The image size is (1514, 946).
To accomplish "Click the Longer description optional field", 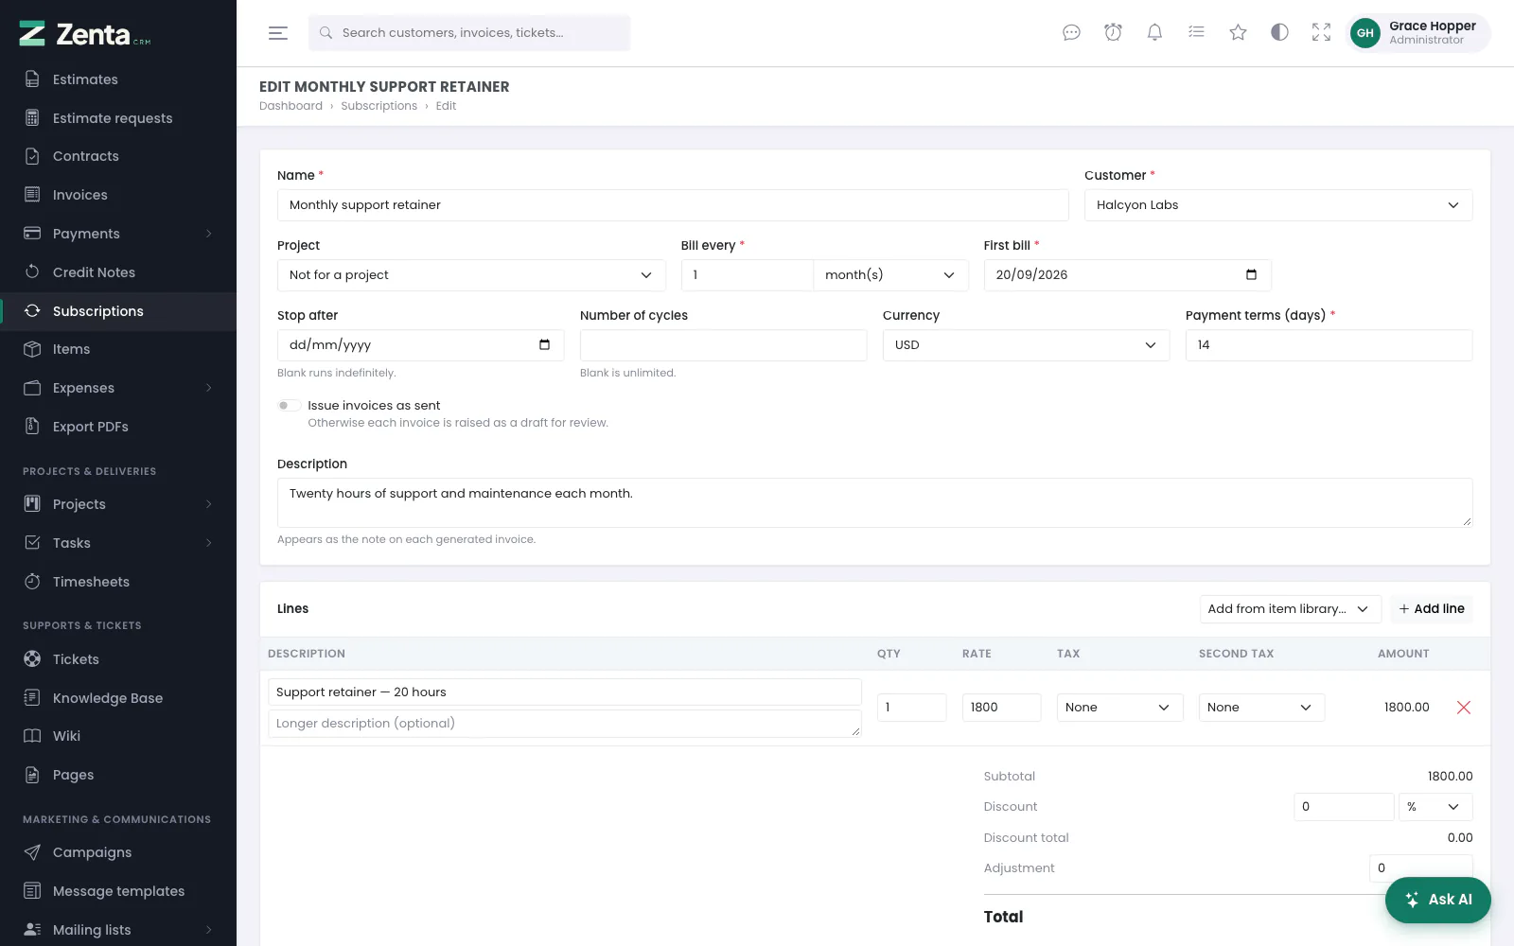I will click(x=565, y=724).
